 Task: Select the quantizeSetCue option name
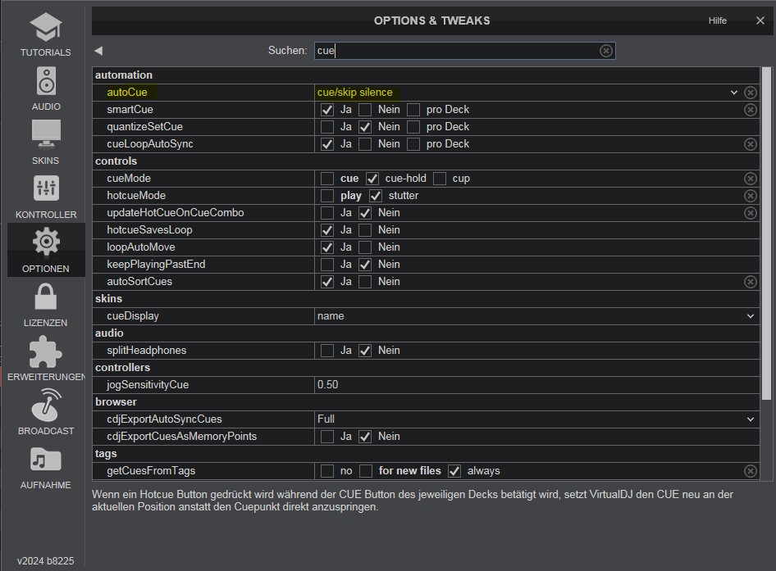click(144, 127)
